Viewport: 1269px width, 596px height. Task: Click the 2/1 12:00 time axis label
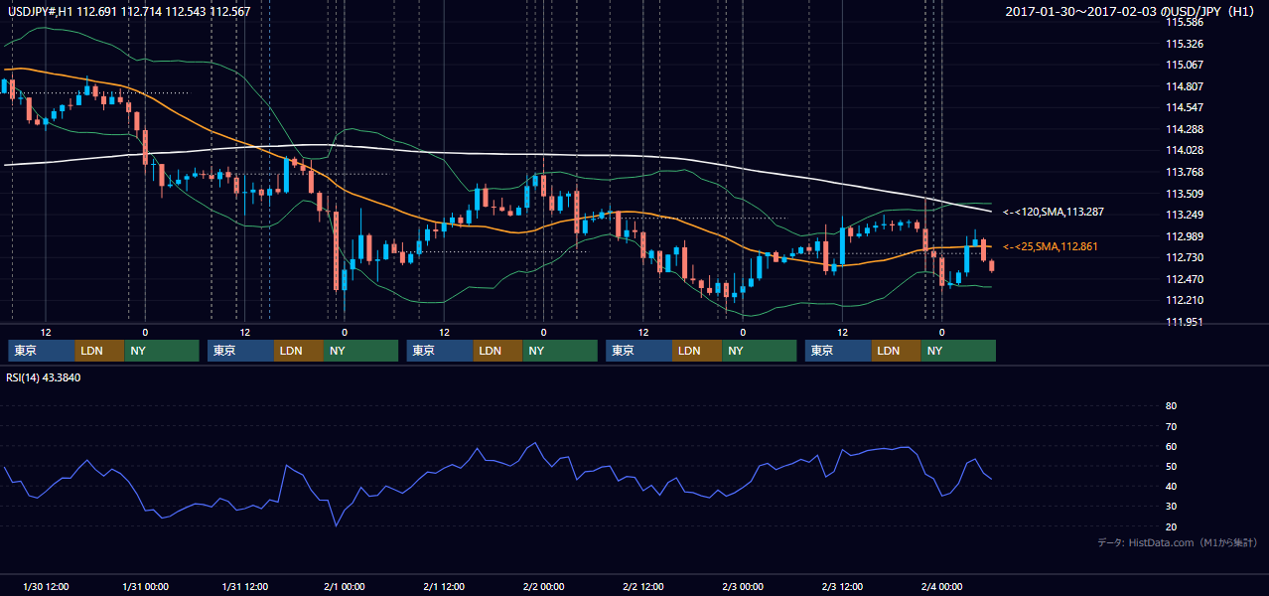pyautogui.click(x=444, y=586)
